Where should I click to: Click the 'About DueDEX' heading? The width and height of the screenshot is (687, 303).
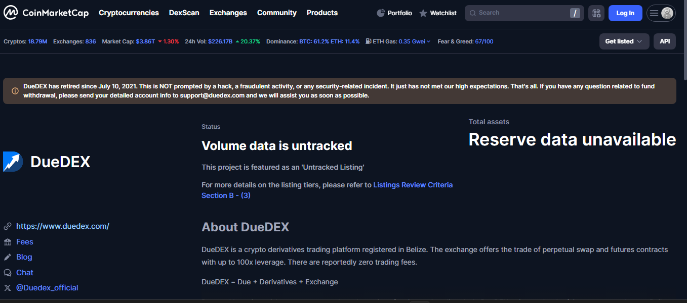(x=245, y=227)
